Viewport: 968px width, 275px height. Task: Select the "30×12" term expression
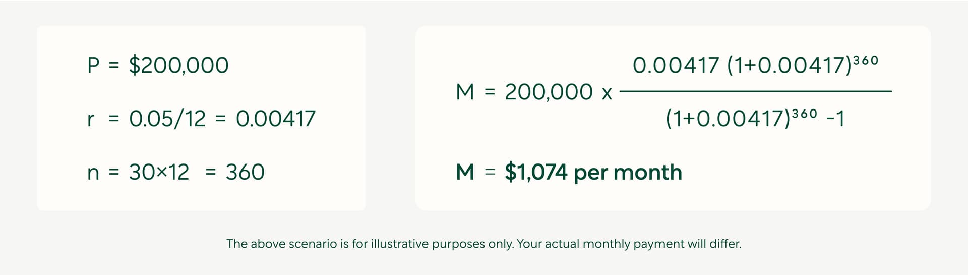tap(159, 173)
